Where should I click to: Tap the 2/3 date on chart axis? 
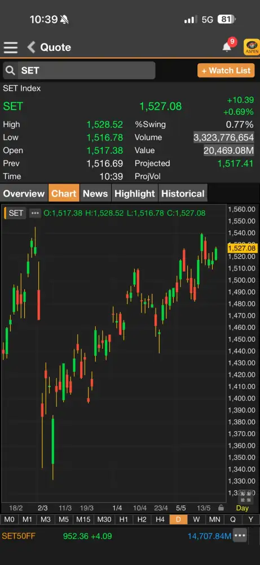click(x=42, y=508)
